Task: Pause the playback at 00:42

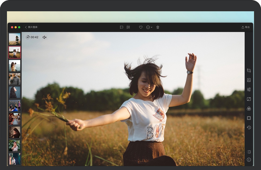Action: 28,37
